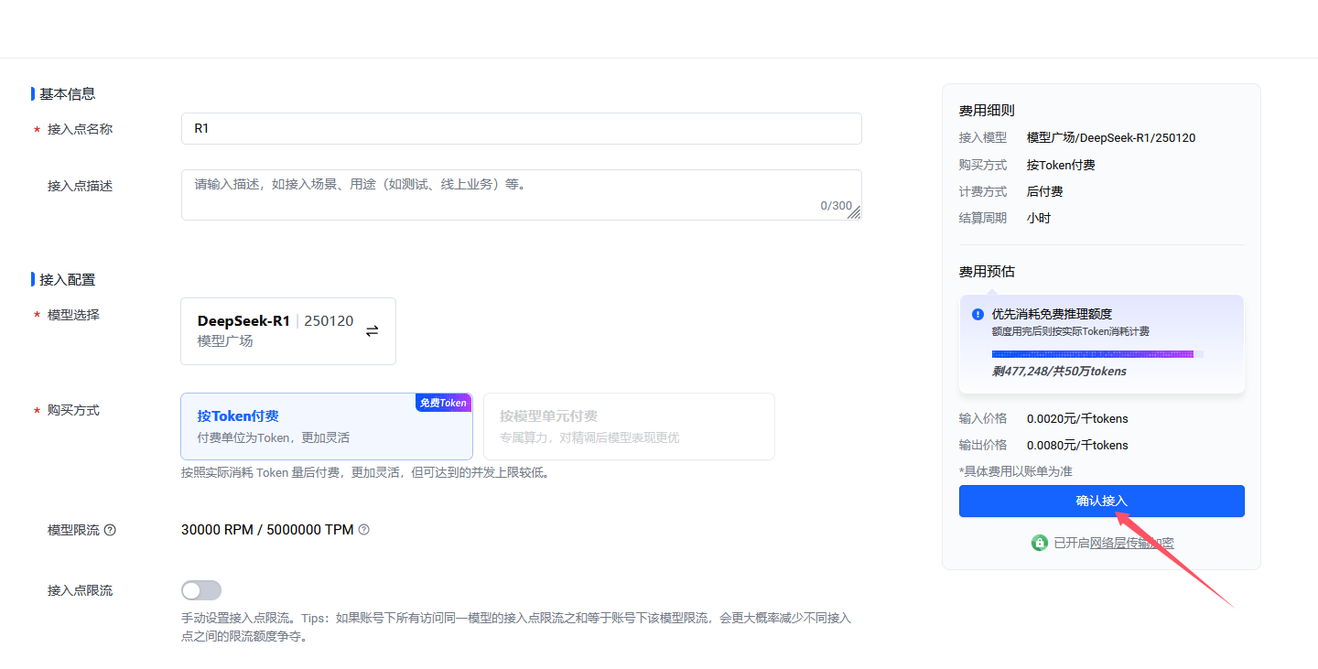
Task: Click the 0/300 character counter
Action: (836, 205)
